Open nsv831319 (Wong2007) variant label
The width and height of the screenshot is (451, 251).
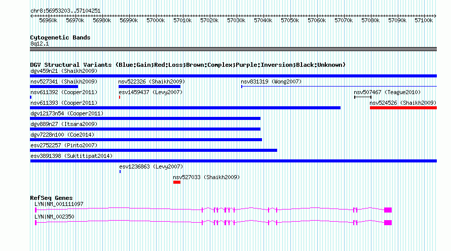coord(271,81)
